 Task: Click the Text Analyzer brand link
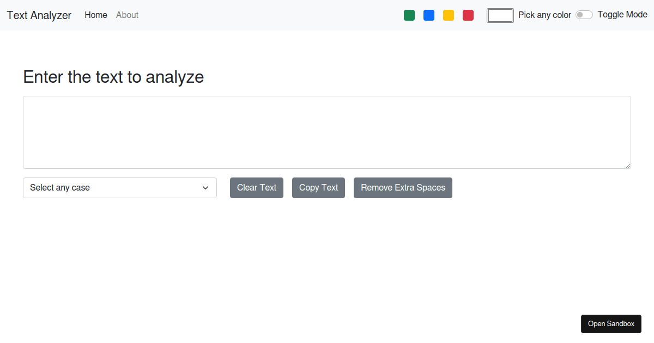pos(39,15)
